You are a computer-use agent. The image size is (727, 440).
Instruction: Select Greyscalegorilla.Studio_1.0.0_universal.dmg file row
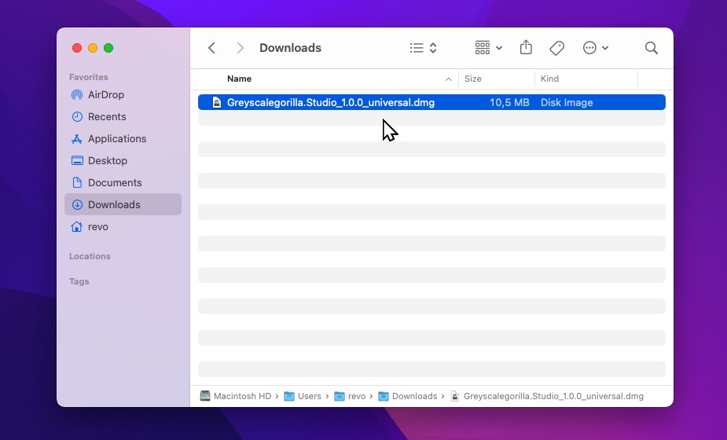click(431, 102)
